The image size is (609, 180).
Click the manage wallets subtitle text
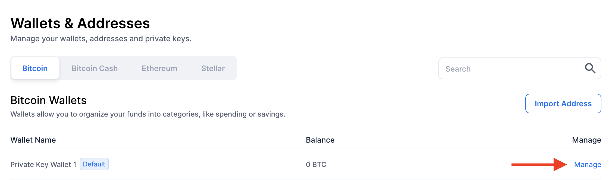[101, 38]
